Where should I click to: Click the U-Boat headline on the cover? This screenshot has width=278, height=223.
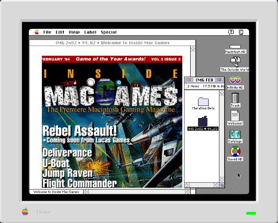tap(56, 163)
